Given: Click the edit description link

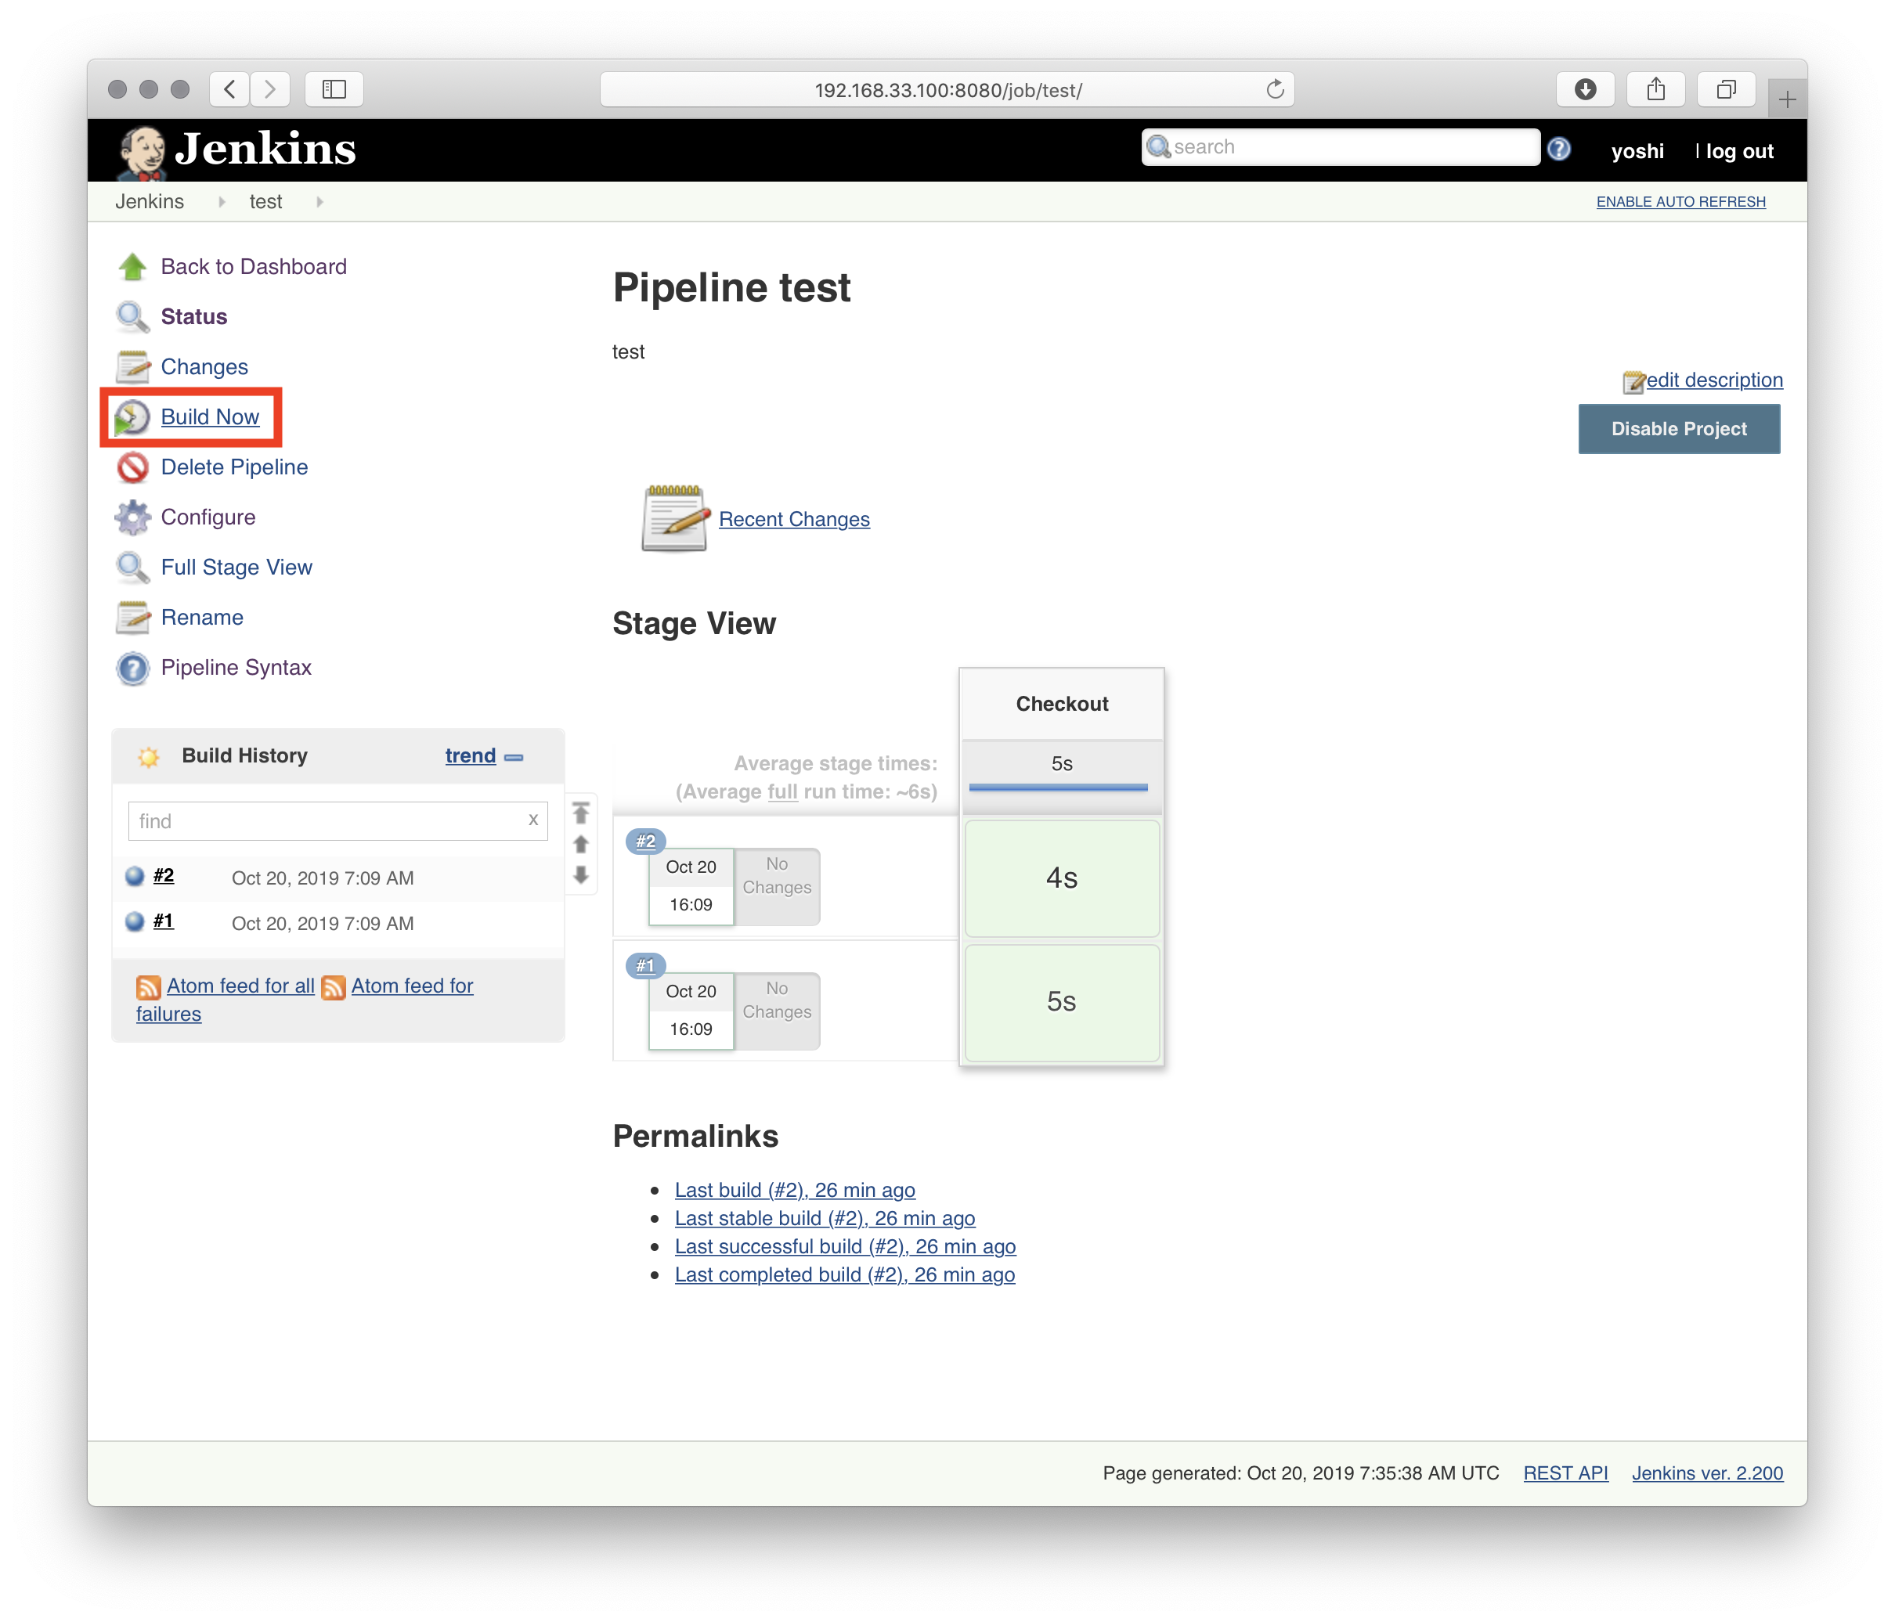Looking at the screenshot, I should pos(1714,380).
